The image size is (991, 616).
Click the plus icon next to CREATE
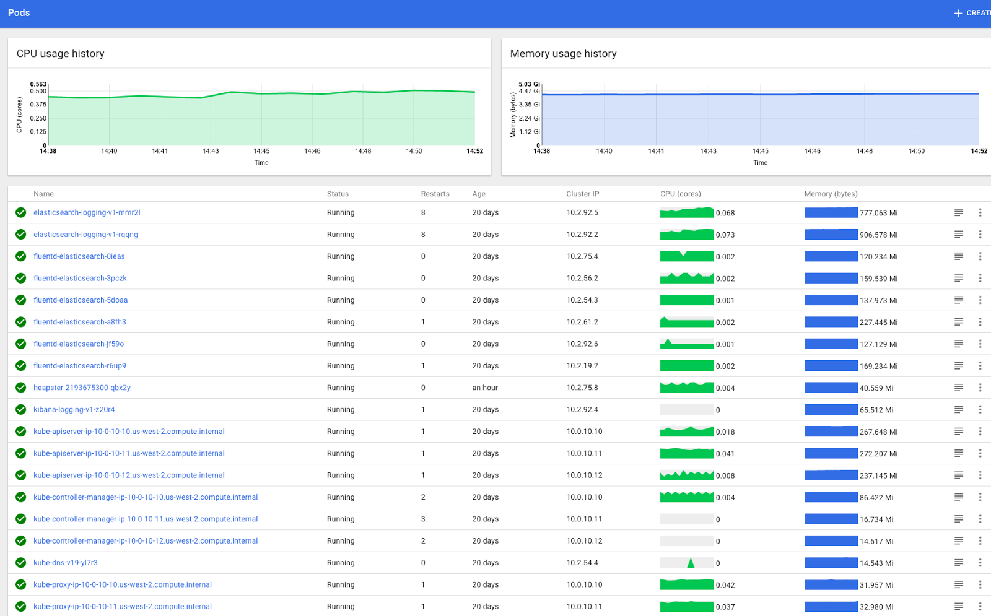957,12
